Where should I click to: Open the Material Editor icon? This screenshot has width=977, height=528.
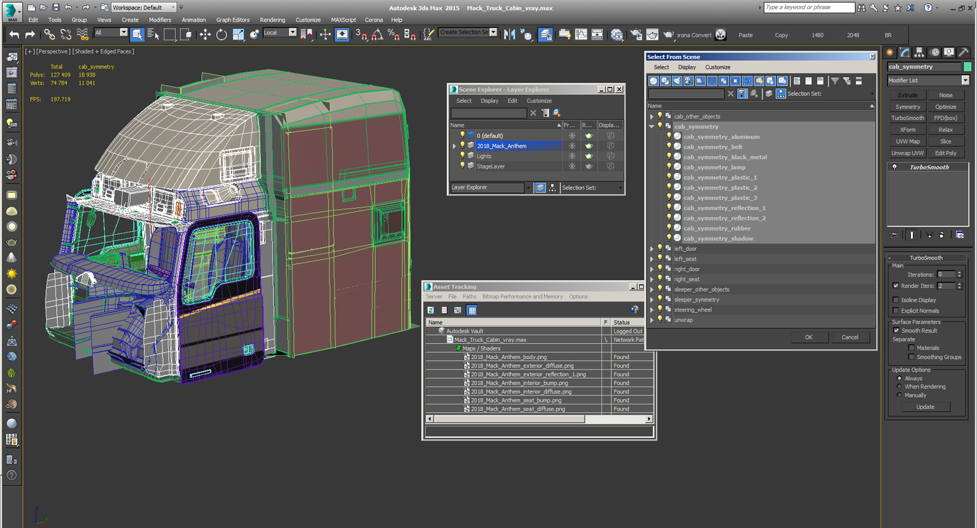click(x=617, y=34)
